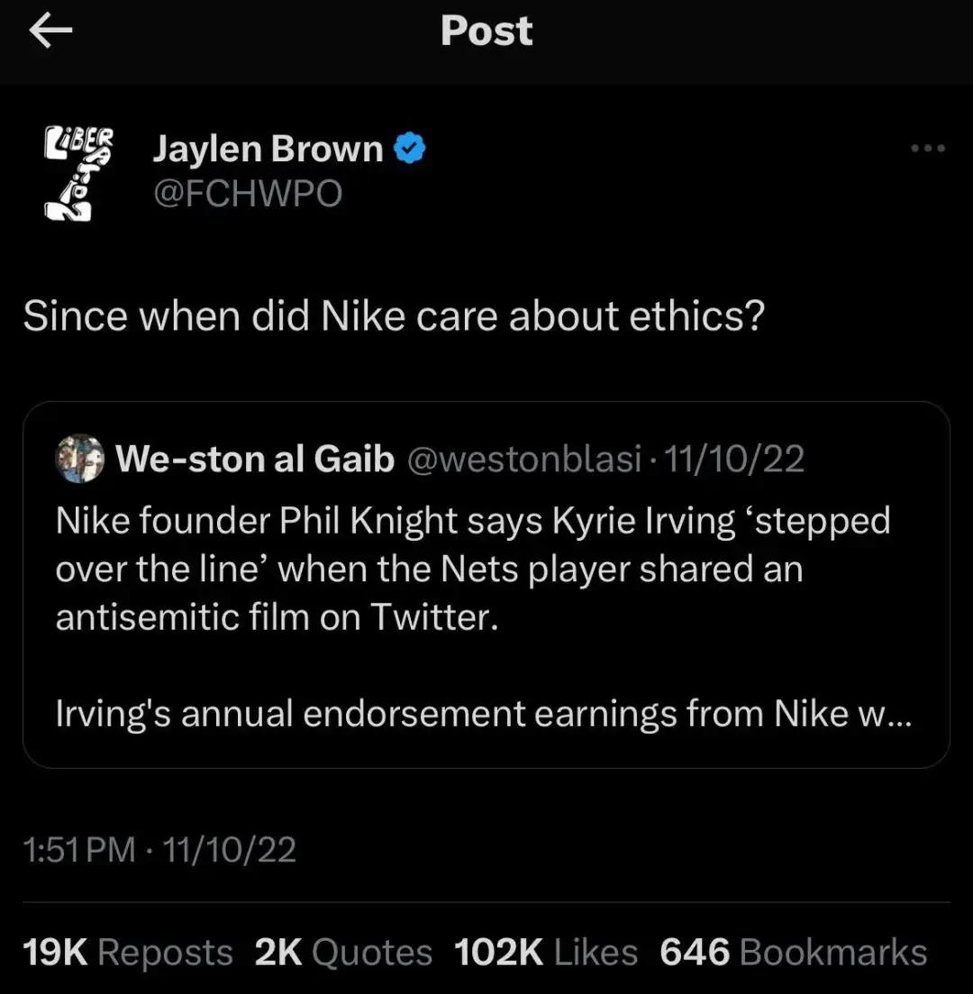The image size is (973, 994).
Task: Tap Jaylen Brown's profile avatar
Action: 80,172
